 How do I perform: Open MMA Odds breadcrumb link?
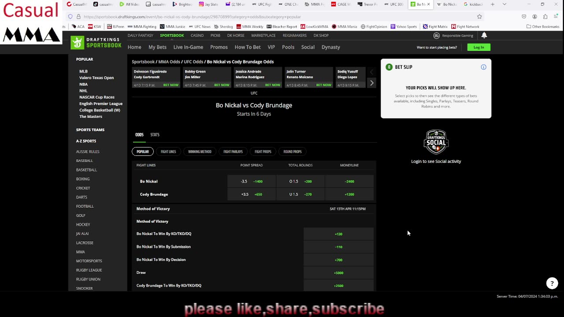click(169, 62)
